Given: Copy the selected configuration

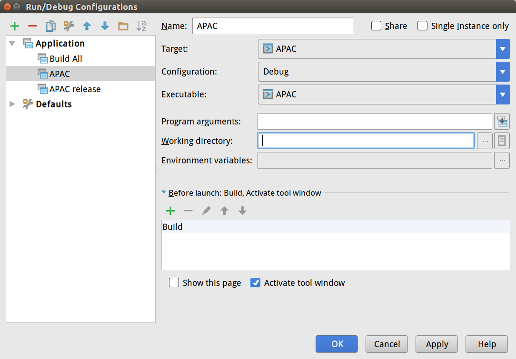Looking at the screenshot, I should click(x=50, y=26).
